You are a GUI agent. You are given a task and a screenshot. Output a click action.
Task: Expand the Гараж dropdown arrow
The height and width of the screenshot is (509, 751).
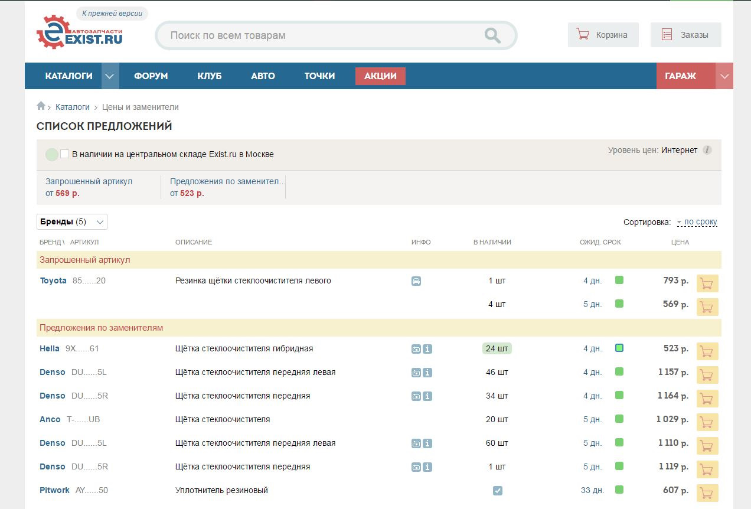coord(724,76)
